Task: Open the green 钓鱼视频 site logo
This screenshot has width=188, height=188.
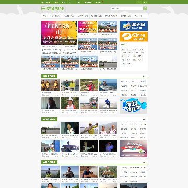Action: click(x=53, y=8)
